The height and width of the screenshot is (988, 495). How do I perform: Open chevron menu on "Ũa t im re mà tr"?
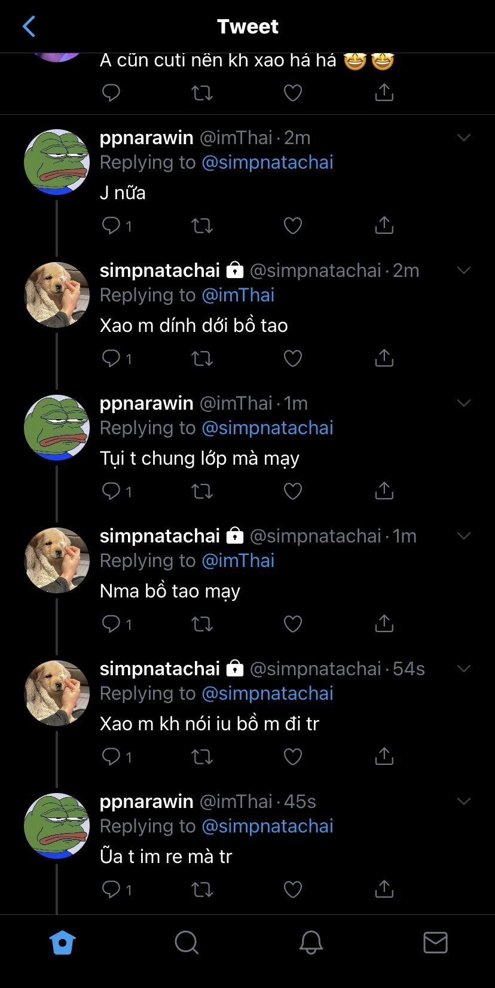point(464,801)
